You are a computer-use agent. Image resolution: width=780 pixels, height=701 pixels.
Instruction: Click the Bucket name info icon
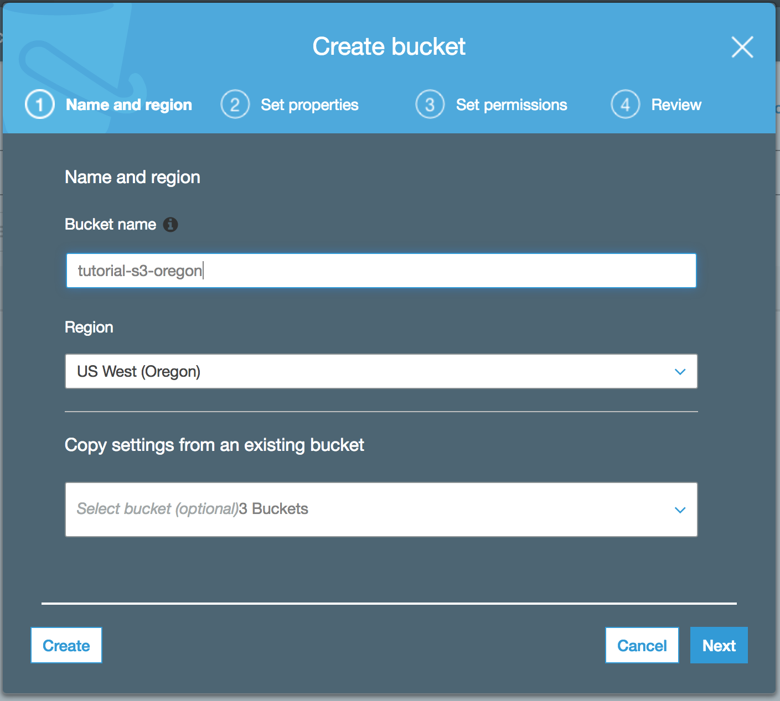point(171,225)
